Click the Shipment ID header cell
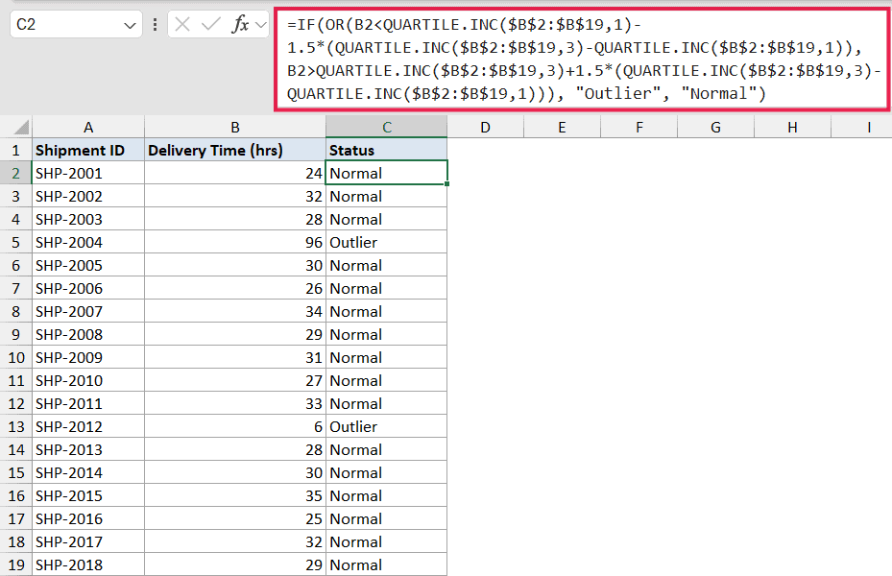This screenshot has height=576, width=892. 88,150
